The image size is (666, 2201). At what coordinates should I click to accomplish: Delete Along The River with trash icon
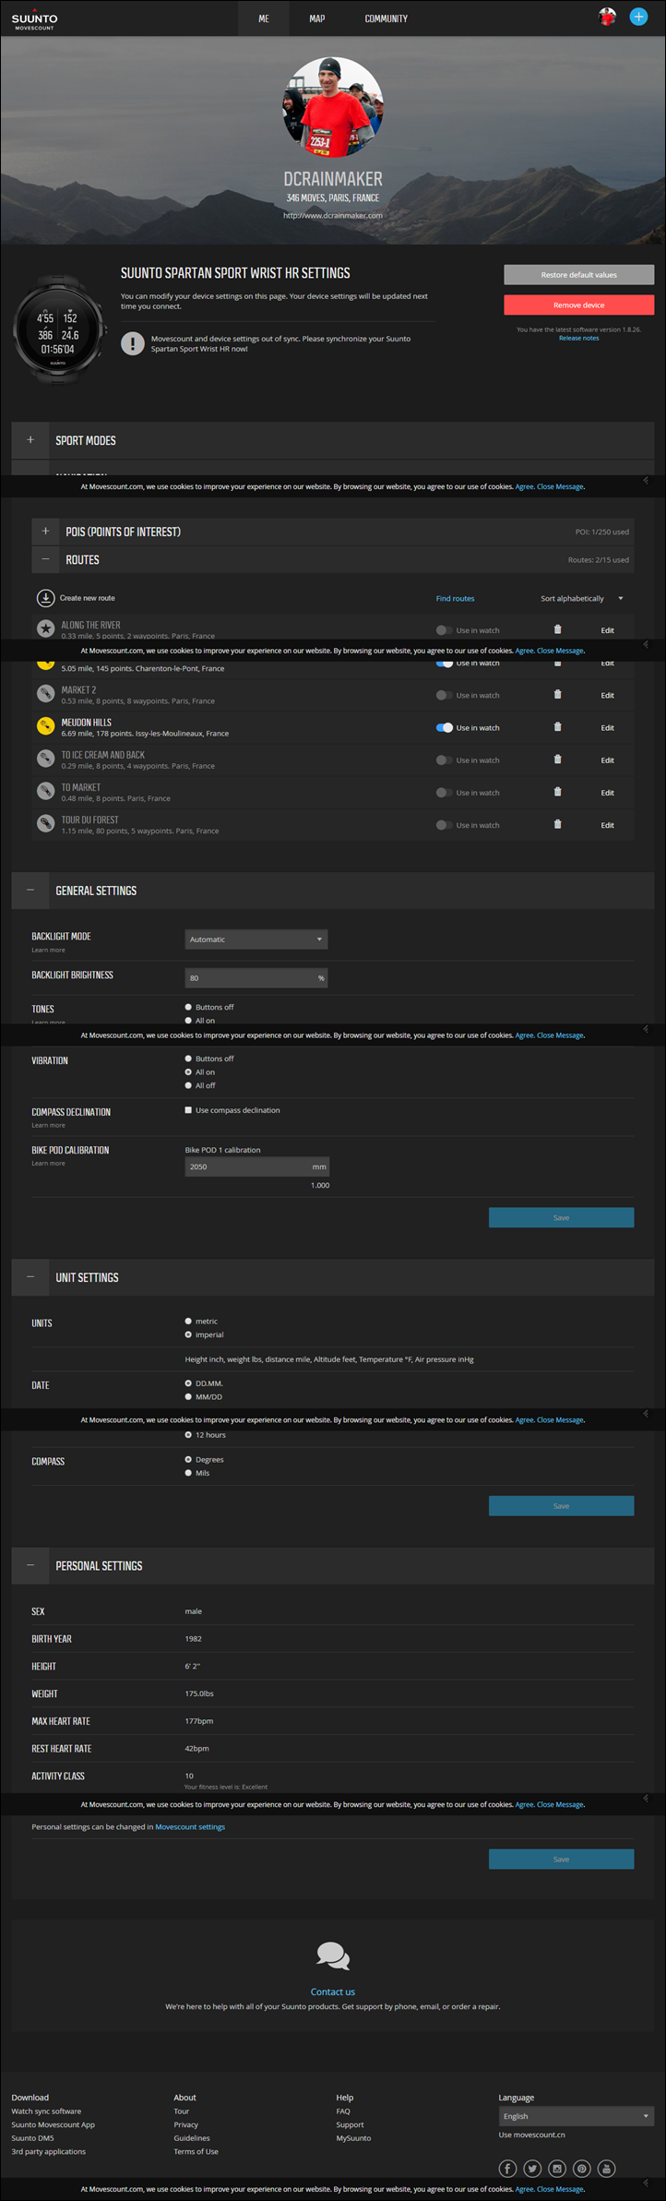(x=557, y=629)
